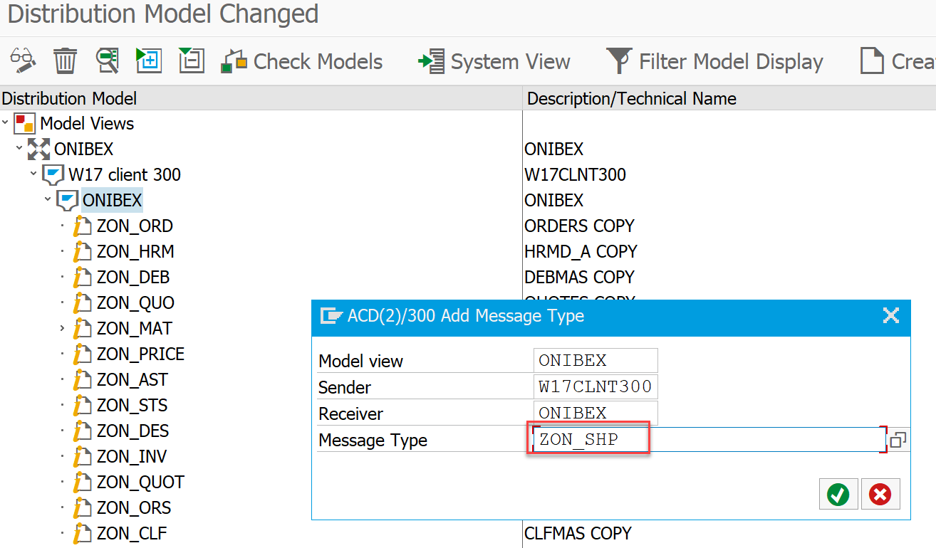Select the ZON_ORD message type
The image size is (936, 548).
coord(135,226)
